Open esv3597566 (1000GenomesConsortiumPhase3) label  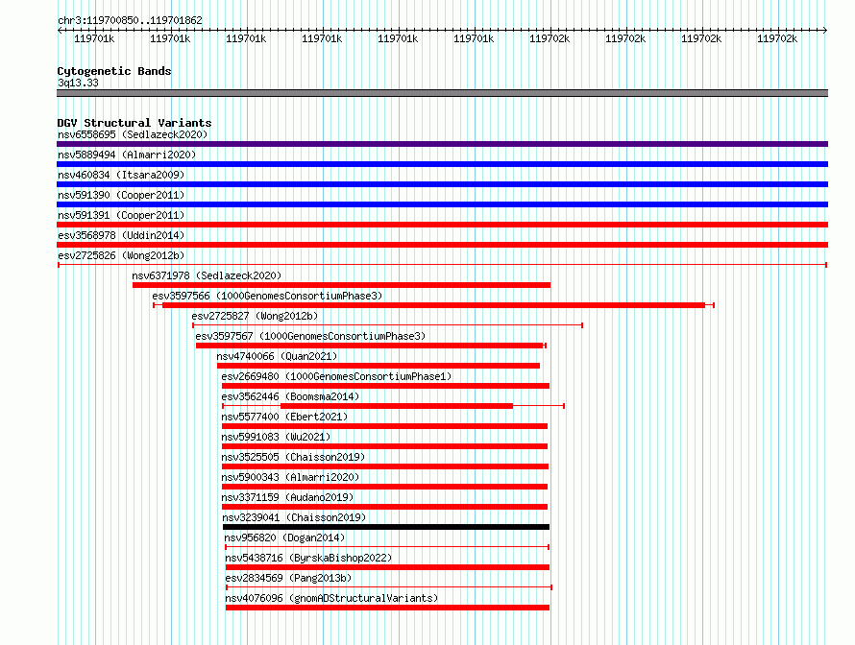click(x=267, y=296)
